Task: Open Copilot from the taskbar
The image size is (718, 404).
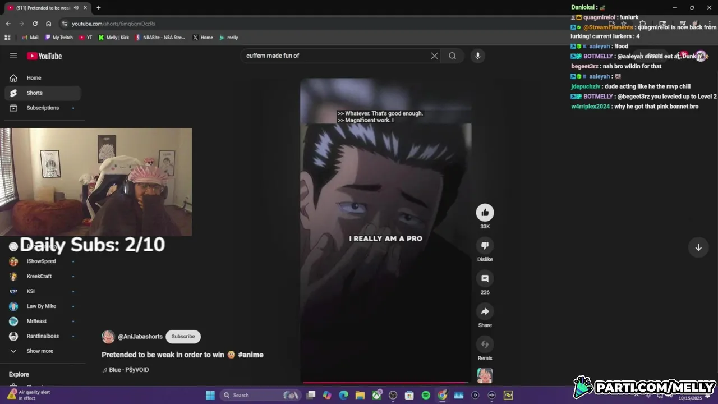Action: click(x=328, y=395)
